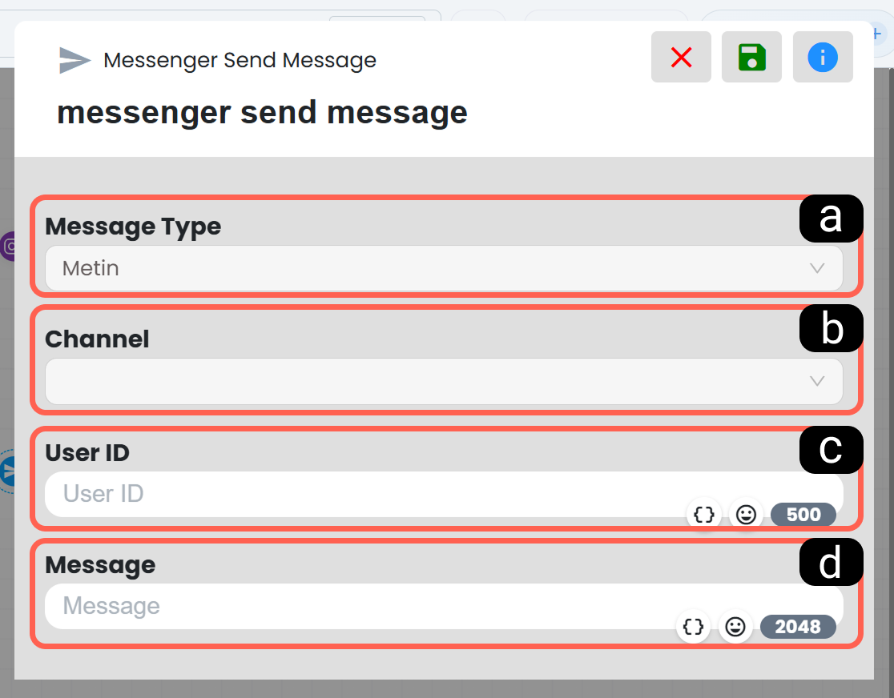Insert variable using Message braces icon
The width and height of the screenshot is (894, 698).
[693, 627]
